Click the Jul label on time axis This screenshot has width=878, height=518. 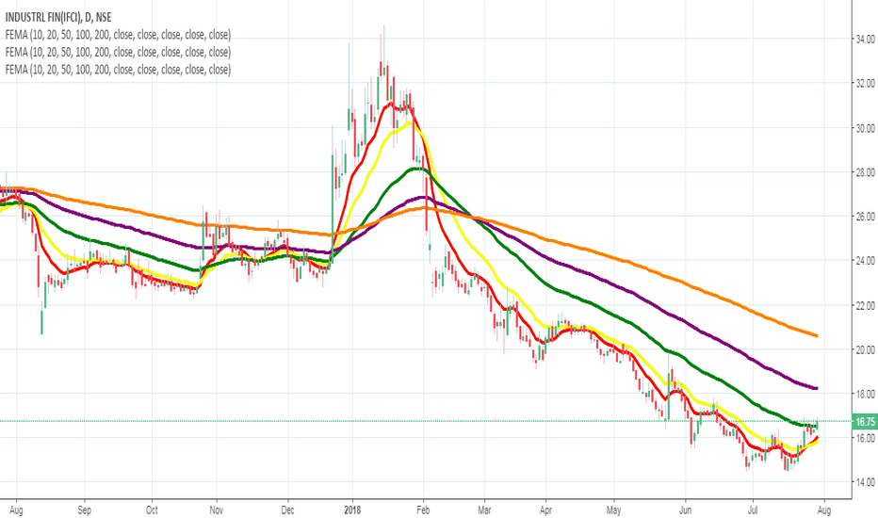753,510
